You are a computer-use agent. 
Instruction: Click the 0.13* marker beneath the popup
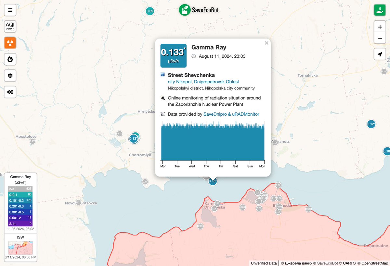[212, 181]
